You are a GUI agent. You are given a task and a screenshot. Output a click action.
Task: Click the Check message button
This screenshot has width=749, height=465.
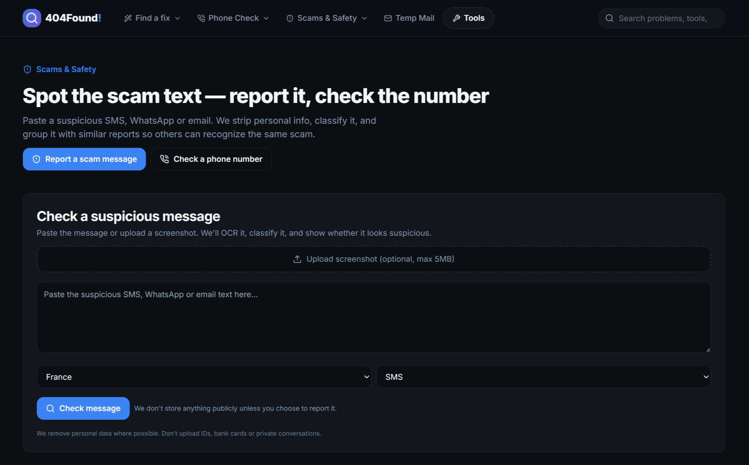click(x=83, y=408)
